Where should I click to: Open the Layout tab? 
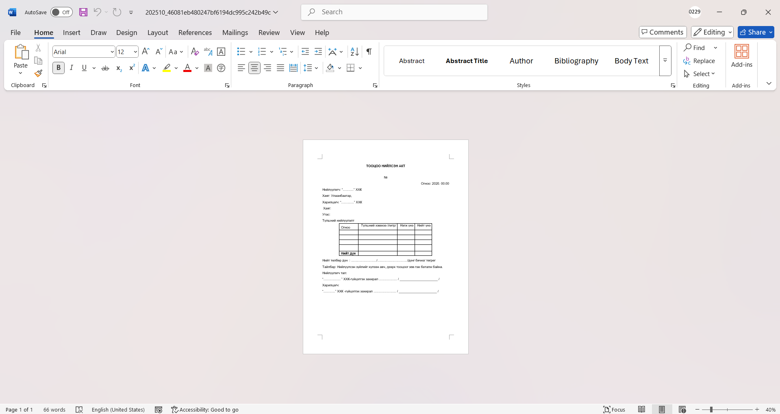tap(157, 33)
